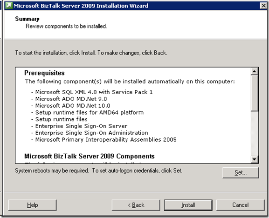Click the scrollbar thumb in summary list
The width and height of the screenshot is (269, 218).
tap(254, 93)
